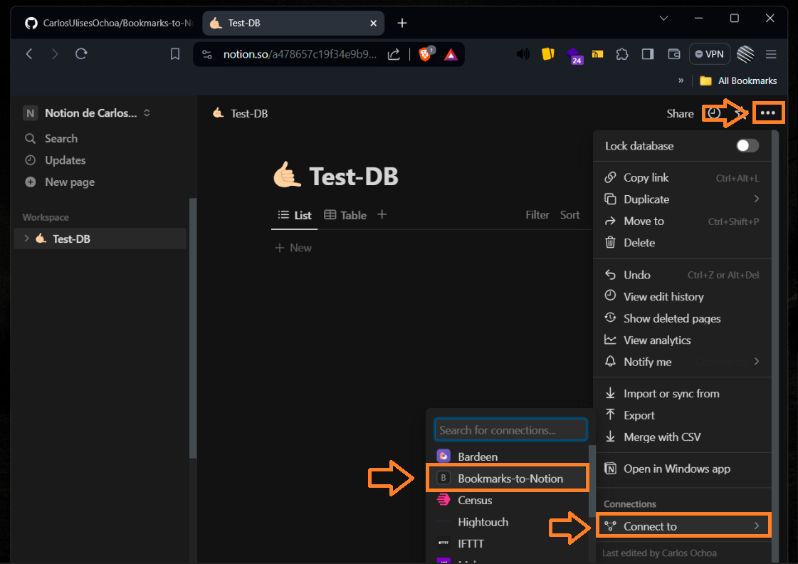This screenshot has width=798, height=564.
Task: Click the share page icon in address bar
Action: (394, 54)
